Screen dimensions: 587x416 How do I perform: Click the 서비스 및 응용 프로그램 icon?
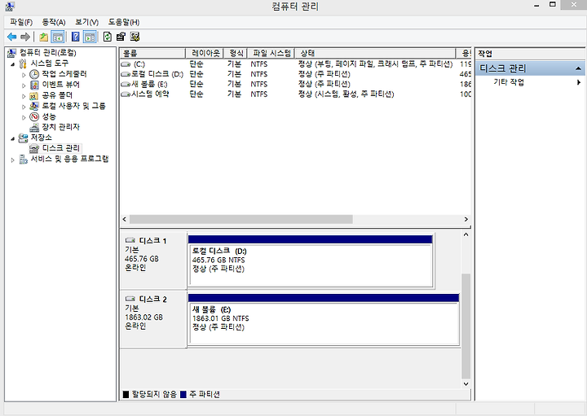pos(23,160)
